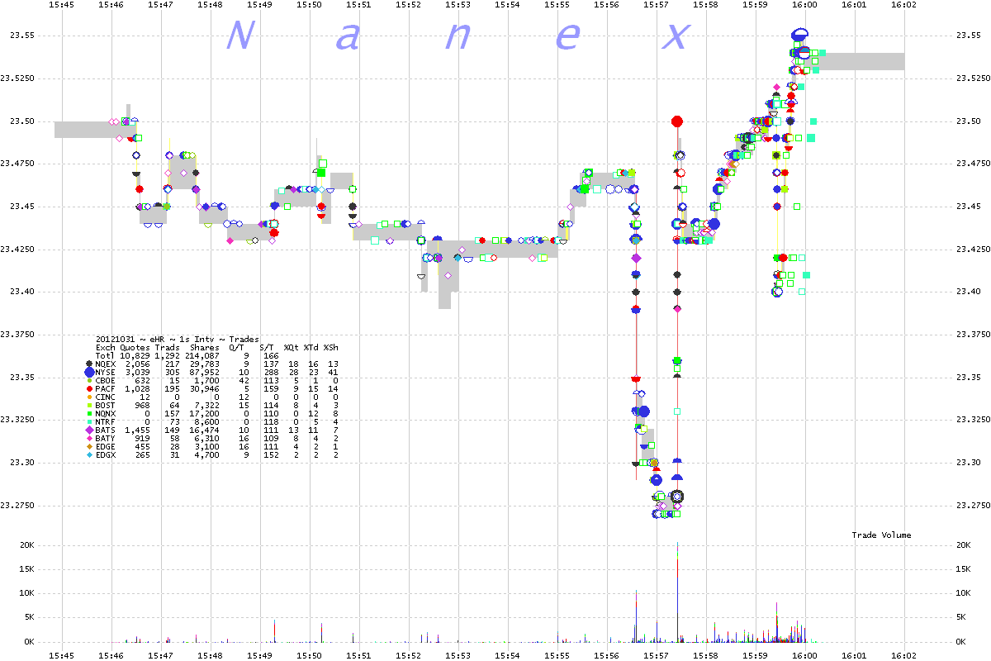Select the NTRF exchange name in legend
991x661 pixels.
tap(106, 421)
